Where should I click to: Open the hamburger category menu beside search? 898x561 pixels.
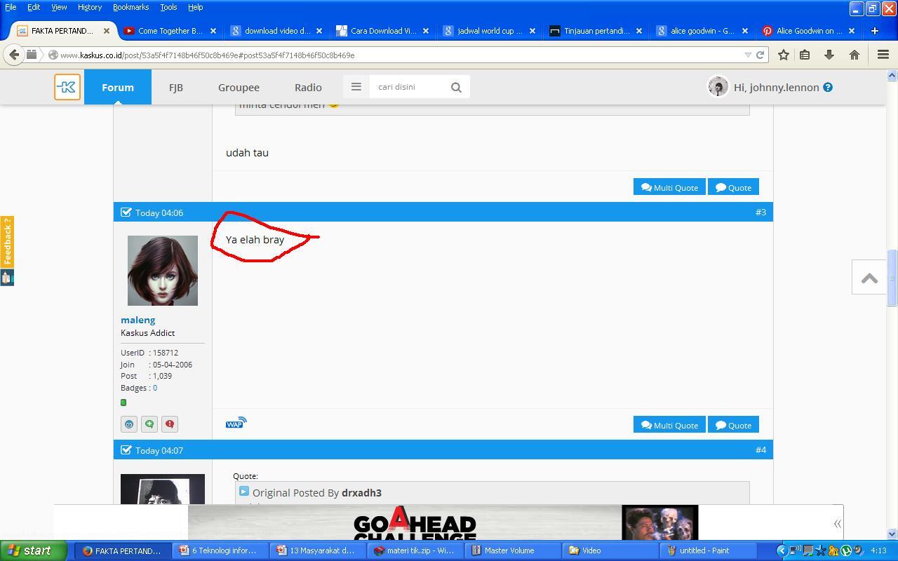click(x=356, y=87)
